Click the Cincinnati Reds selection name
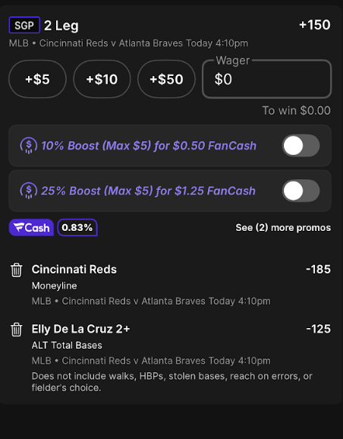 (74, 270)
